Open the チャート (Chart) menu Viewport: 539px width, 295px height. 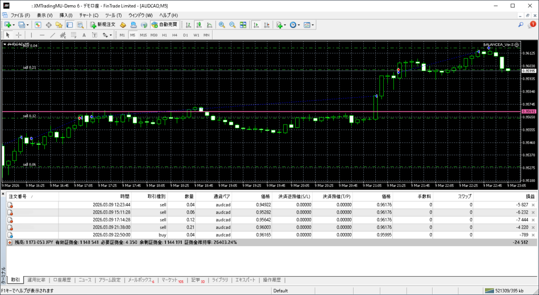[88, 15]
